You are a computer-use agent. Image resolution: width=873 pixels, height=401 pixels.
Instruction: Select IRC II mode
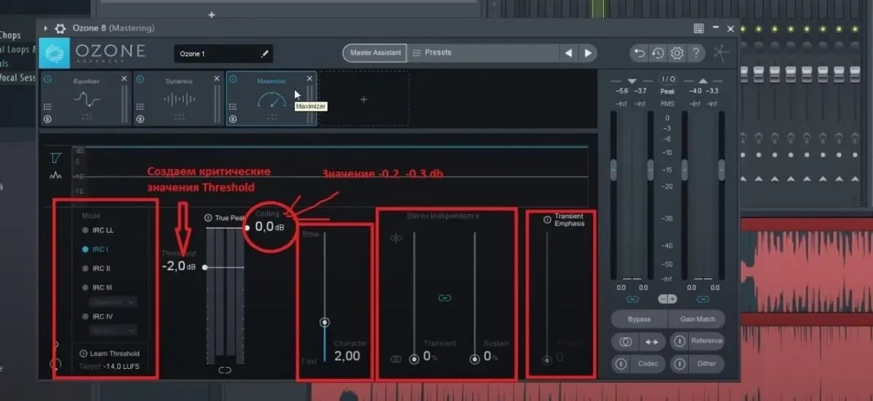[96, 269]
